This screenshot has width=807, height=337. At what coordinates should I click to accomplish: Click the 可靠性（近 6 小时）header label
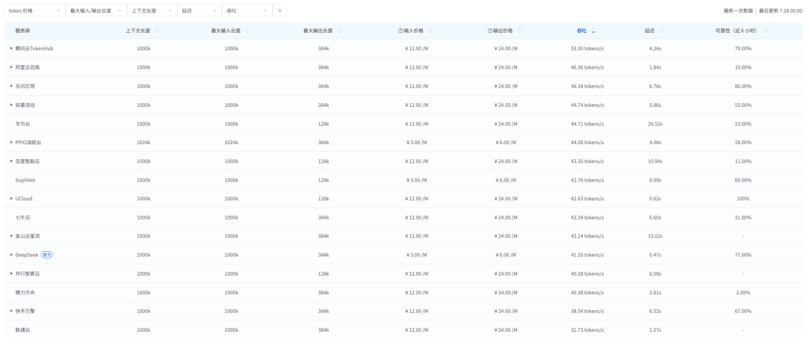[x=736, y=31]
